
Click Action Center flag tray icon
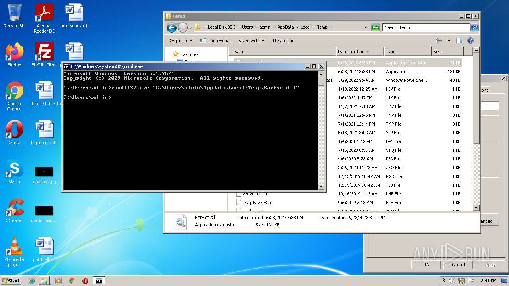[471, 281]
